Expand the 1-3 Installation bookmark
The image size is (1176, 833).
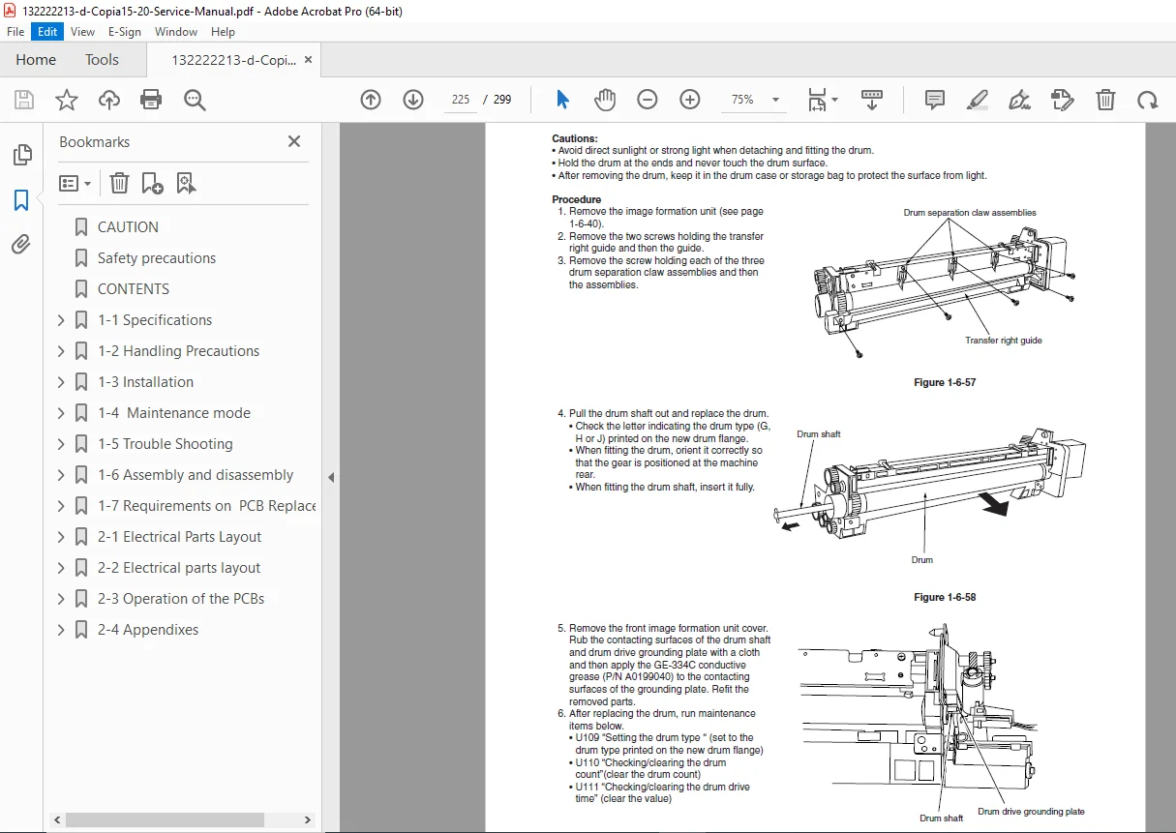(x=62, y=382)
